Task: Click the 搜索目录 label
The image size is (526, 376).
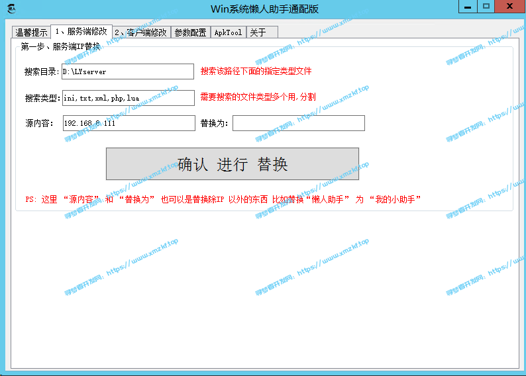Action: pos(42,71)
